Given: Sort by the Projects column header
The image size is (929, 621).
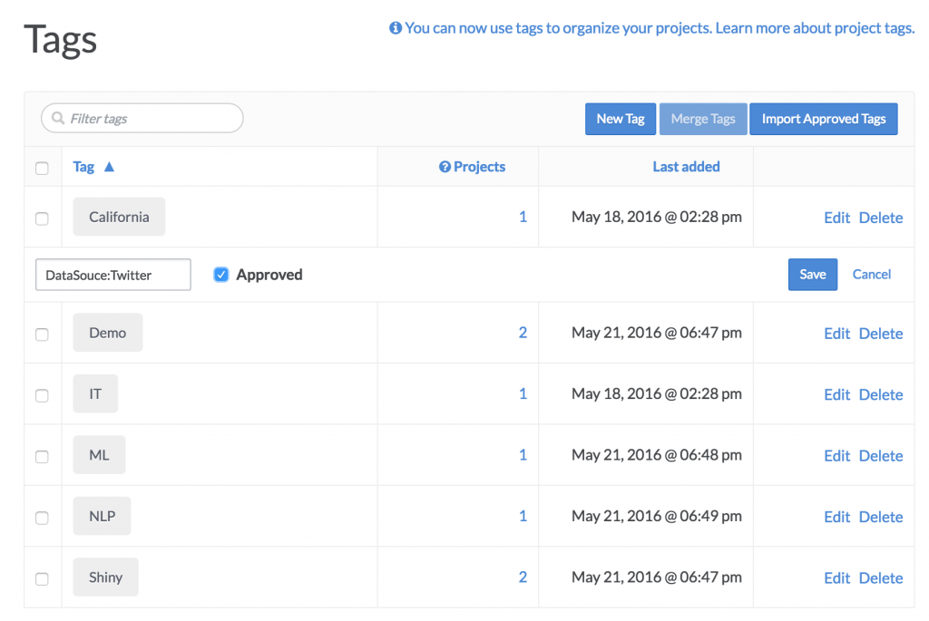Looking at the screenshot, I should [x=479, y=167].
